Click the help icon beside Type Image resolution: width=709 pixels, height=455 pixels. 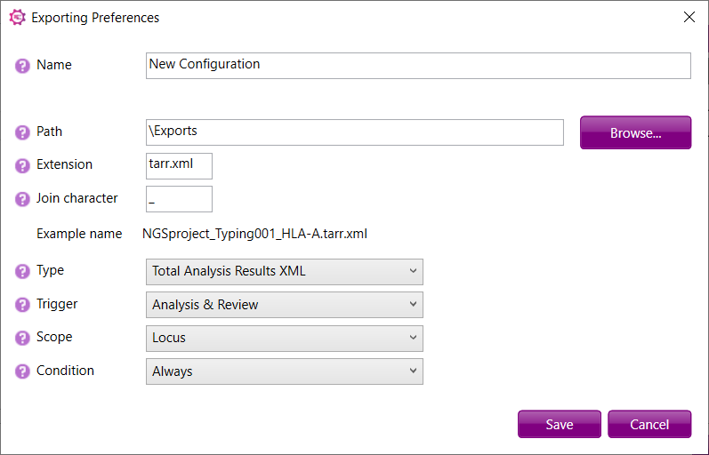pos(22,272)
